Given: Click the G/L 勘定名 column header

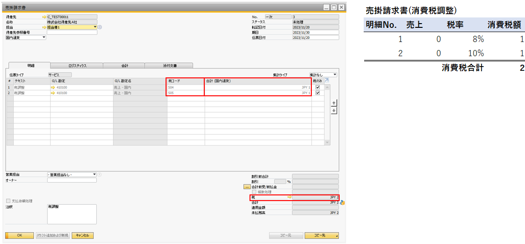Looking at the screenshot, I should [x=140, y=81].
